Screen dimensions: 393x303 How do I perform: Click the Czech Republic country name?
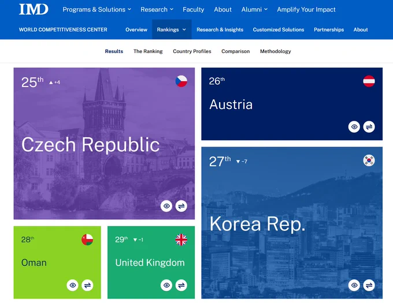click(x=91, y=145)
